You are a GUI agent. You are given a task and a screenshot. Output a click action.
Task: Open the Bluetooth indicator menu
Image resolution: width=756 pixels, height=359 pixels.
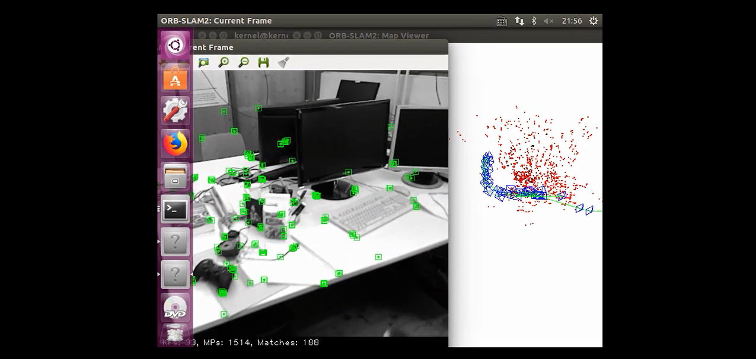(x=534, y=21)
